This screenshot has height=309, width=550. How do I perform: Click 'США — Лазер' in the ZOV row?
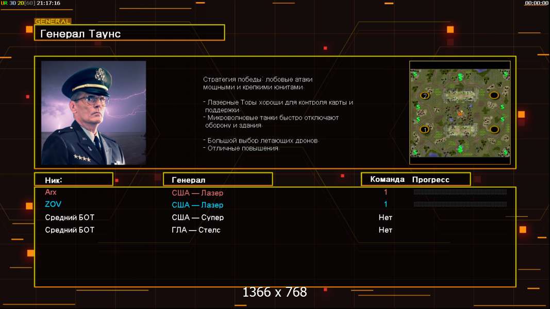(x=197, y=205)
